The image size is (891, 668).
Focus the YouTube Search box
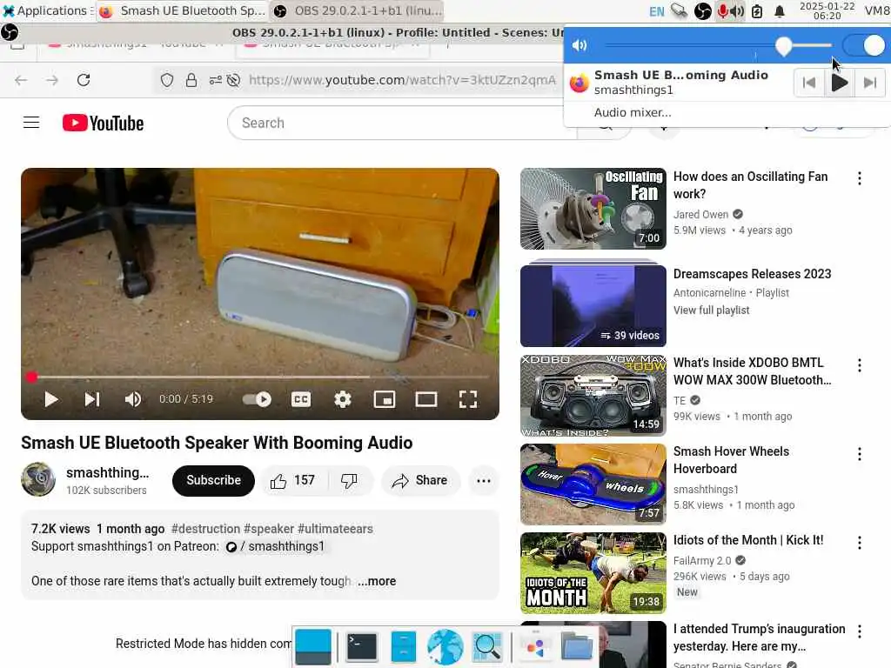tap(401, 123)
